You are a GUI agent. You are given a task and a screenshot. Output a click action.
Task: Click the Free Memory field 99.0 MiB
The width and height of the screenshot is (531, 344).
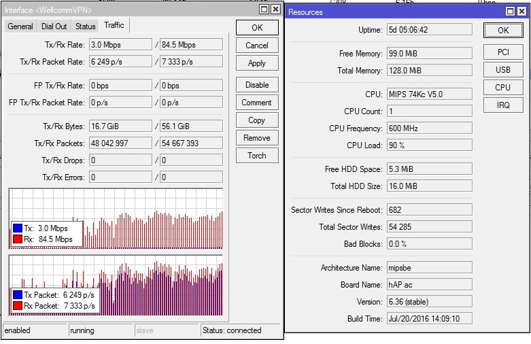pos(430,54)
